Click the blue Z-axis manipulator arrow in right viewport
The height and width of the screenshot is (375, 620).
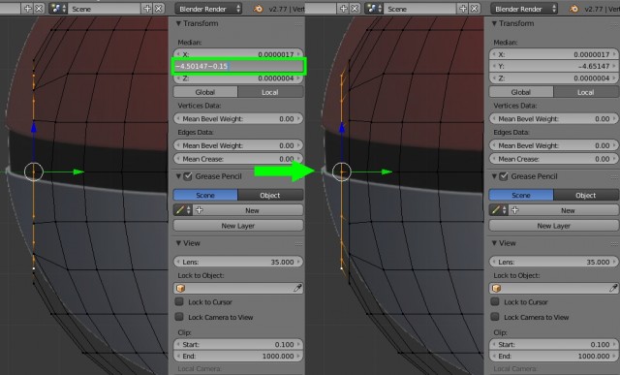coord(342,127)
